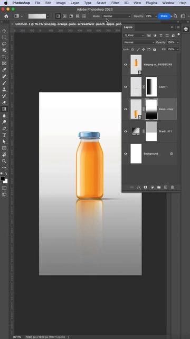Create a new layer group
The image size is (190, 339).
(x=159, y=187)
